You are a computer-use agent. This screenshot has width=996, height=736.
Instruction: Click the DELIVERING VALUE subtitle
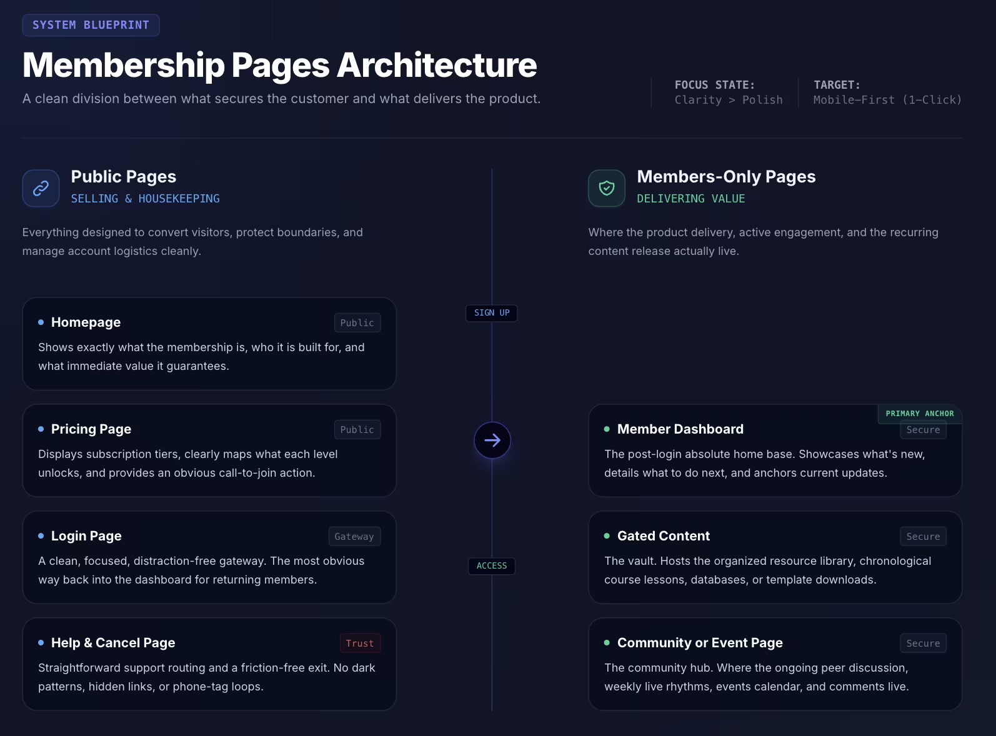point(691,199)
